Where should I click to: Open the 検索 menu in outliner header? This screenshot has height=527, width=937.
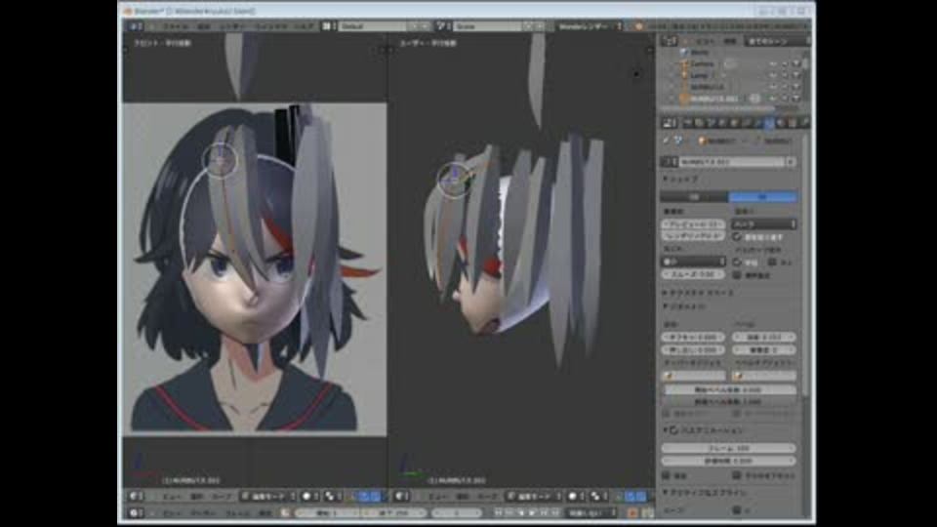tap(730, 41)
